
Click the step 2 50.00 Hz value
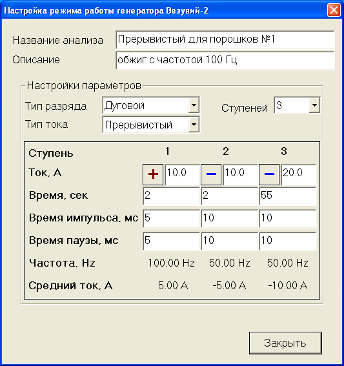tap(230, 263)
